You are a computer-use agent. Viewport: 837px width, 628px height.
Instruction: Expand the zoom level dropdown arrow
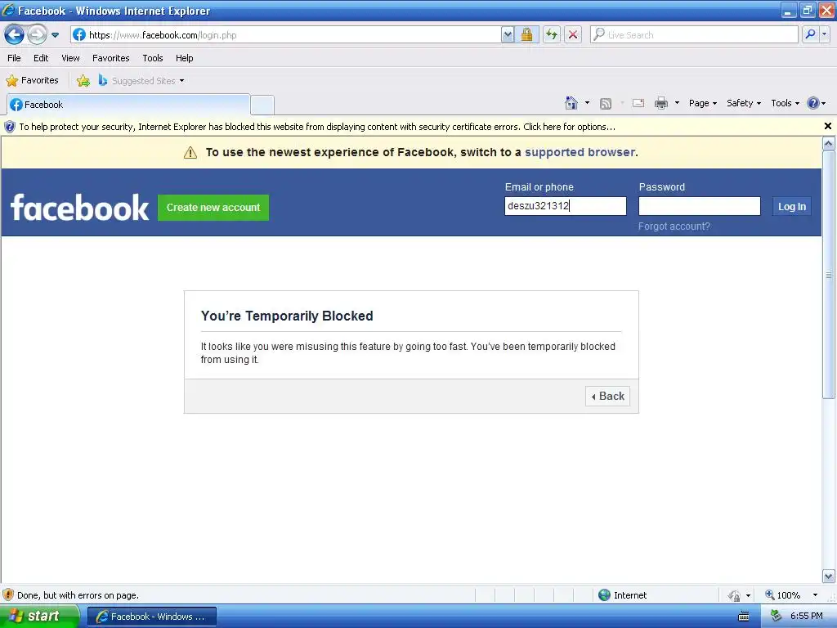[815, 595]
